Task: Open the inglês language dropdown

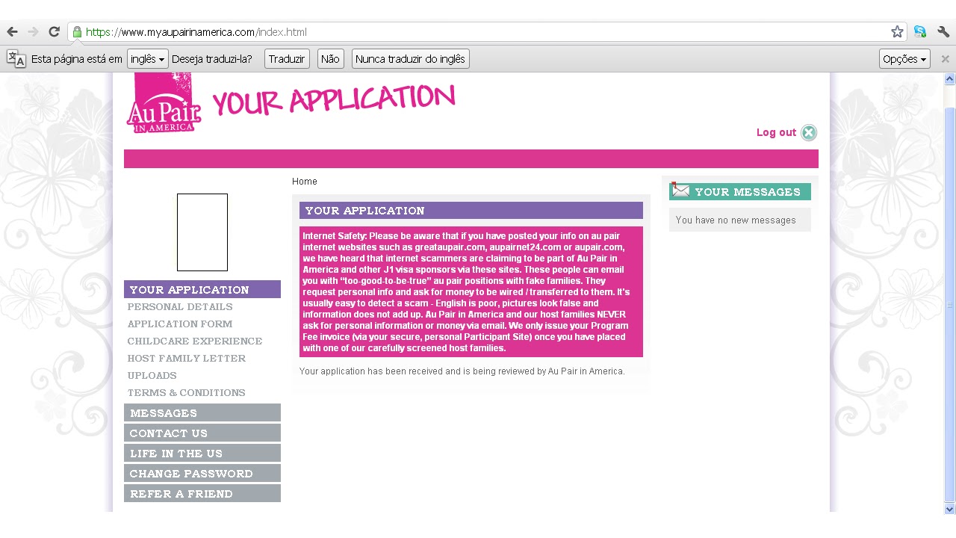Action: 148,59
